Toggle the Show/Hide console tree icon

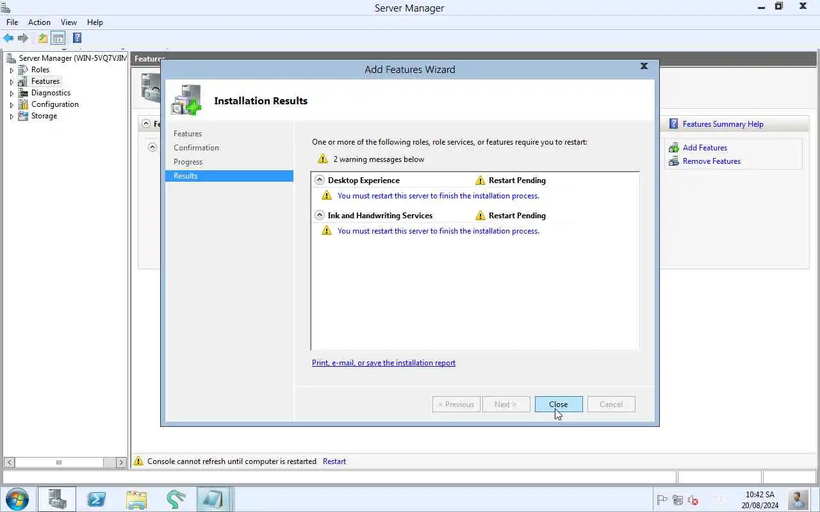(58, 38)
